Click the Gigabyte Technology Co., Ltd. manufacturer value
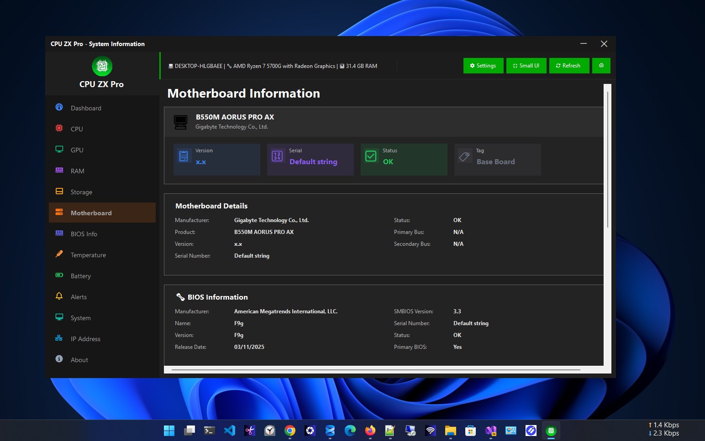705x441 pixels. tap(271, 220)
